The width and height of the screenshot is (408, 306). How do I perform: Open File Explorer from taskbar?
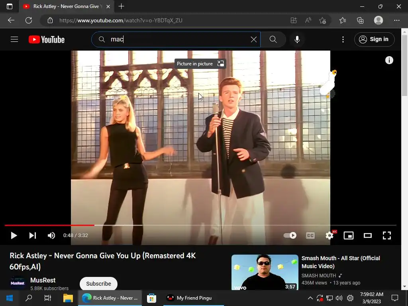pyautogui.click(x=68, y=298)
